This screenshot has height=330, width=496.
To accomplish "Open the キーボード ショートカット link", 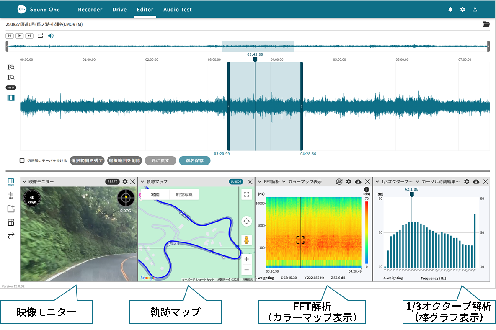I will (198, 280).
